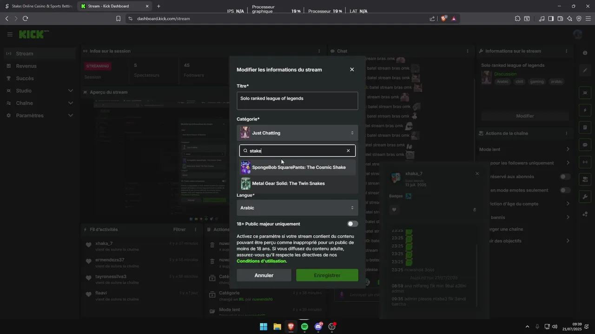Open Actions de la chaîne options menu
The width and height of the screenshot is (595, 334).
point(566,133)
